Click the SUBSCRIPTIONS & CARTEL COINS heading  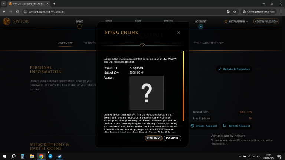(49, 146)
